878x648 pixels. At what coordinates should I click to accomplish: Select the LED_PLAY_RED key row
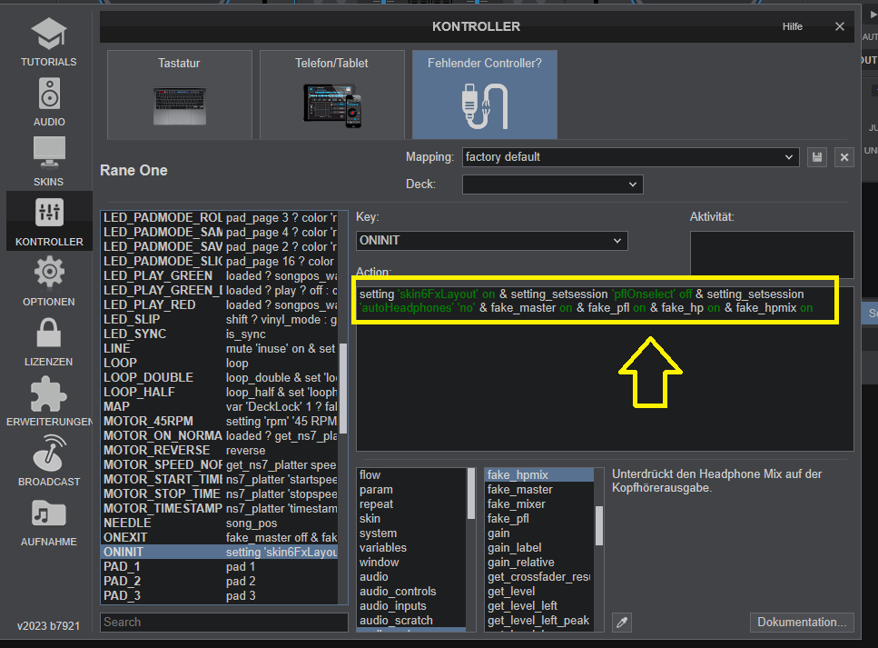pos(220,304)
